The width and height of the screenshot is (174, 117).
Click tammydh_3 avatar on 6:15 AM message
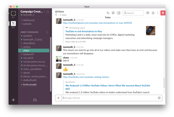coord(59,21)
